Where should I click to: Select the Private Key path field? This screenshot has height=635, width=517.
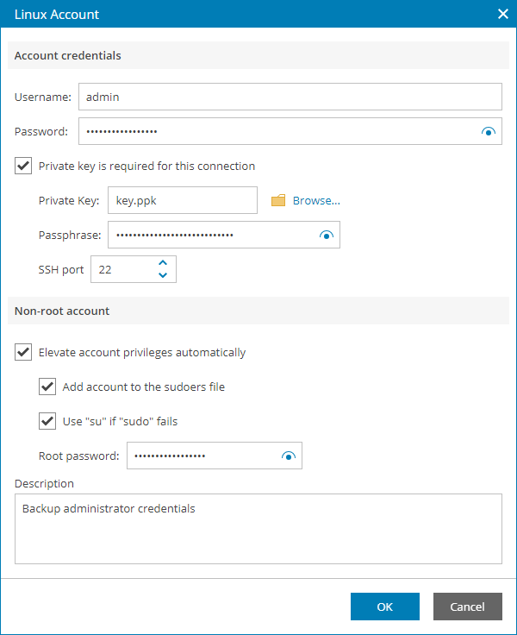183,200
